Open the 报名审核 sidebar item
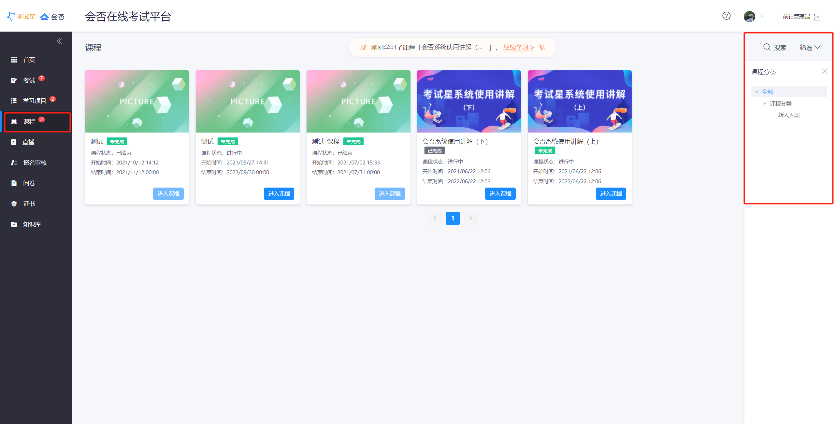Screen dimensions: 834x424 [35, 163]
